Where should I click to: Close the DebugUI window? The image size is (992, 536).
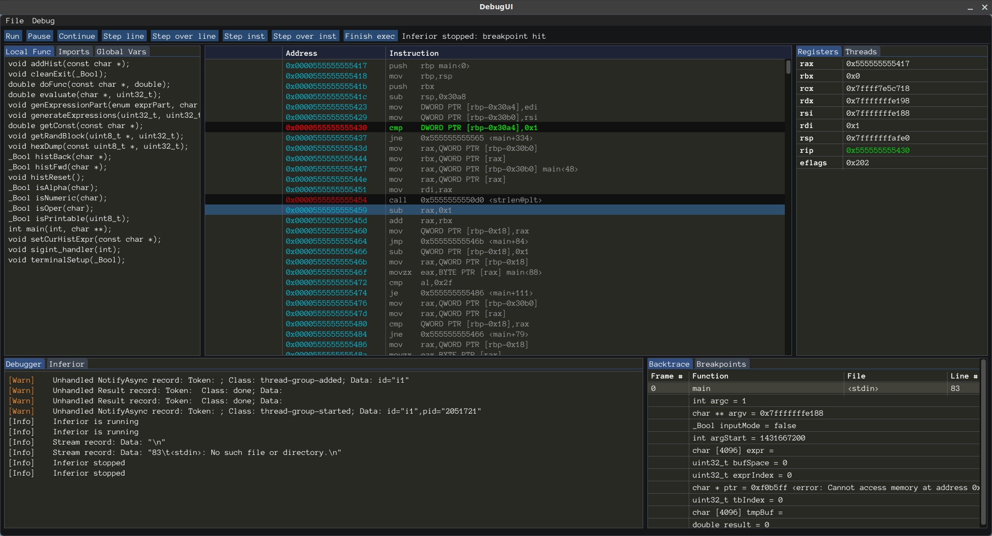click(x=985, y=7)
